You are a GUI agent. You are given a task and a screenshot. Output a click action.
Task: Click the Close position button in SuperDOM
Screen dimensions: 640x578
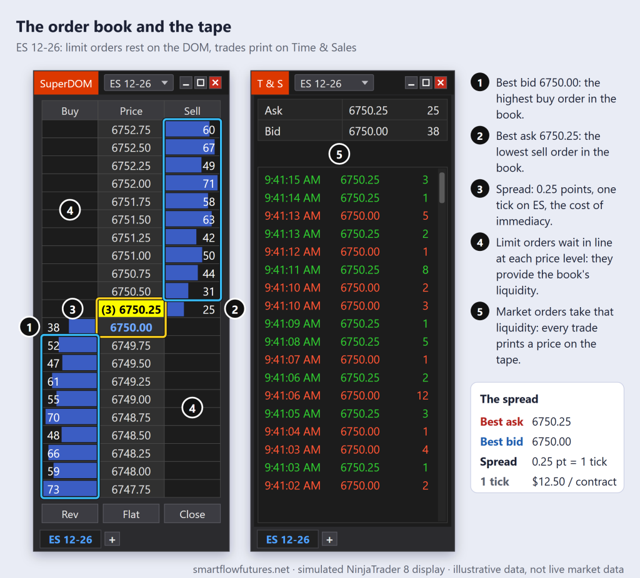click(x=192, y=514)
